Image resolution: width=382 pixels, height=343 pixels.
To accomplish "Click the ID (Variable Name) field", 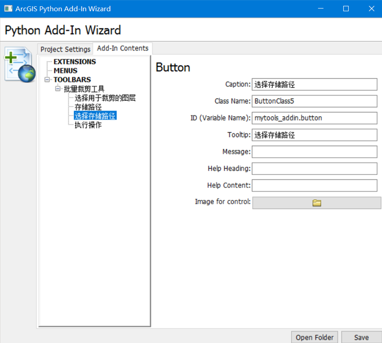I will click(x=315, y=118).
